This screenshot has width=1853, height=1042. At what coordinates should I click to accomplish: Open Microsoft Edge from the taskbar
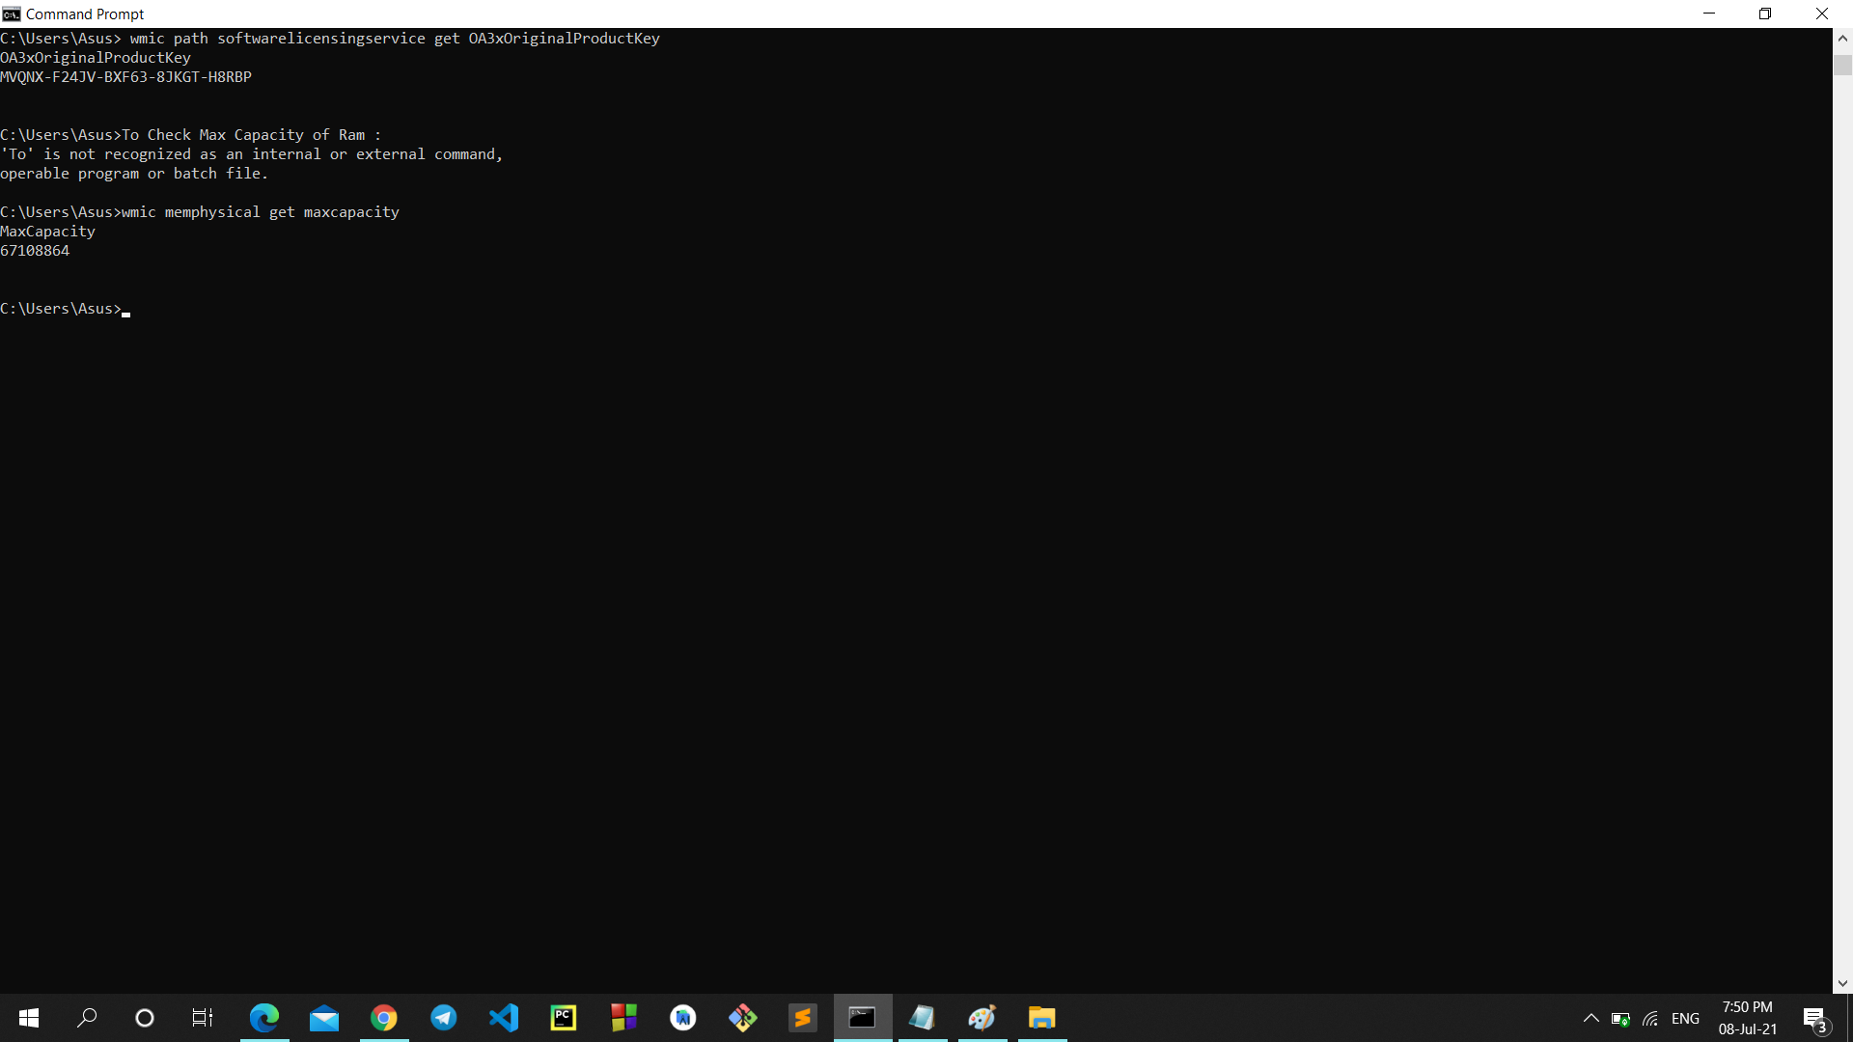263,1018
